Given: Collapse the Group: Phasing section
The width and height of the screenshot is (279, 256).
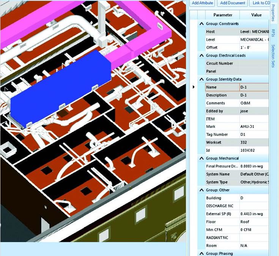Looking at the screenshot, I should [201, 253].
